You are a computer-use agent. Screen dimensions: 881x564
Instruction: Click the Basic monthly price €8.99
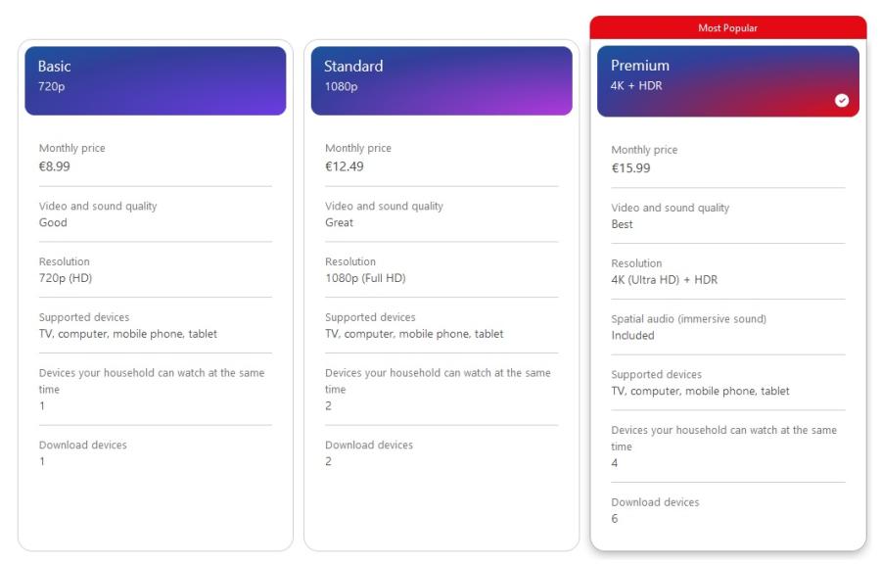pyautogui.click(x=55, y=166)
